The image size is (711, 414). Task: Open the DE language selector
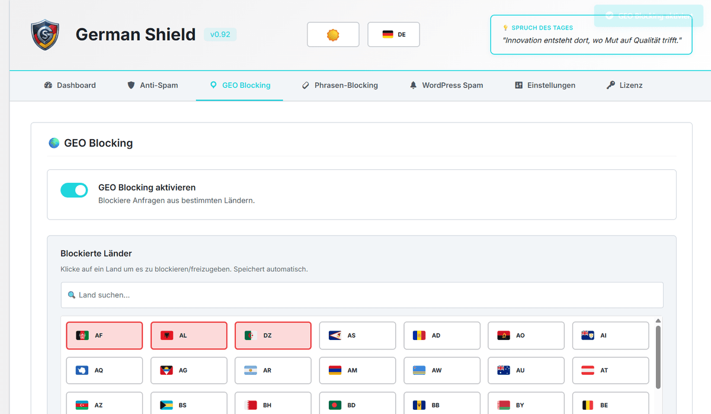coord(393,34)
